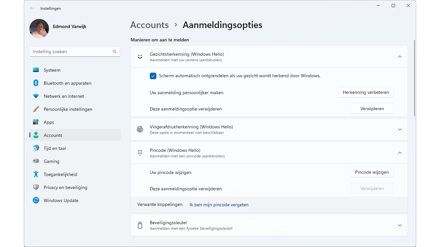Click the Netwerk en internet wifi icon
440x247 pixels.
36,96
